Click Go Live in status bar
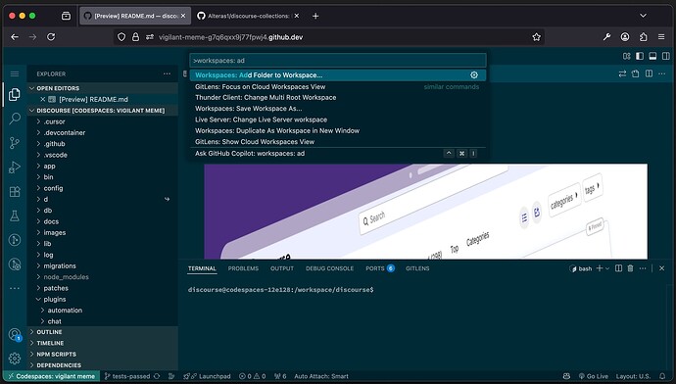The image size is (676, 384). coord(594,376)
